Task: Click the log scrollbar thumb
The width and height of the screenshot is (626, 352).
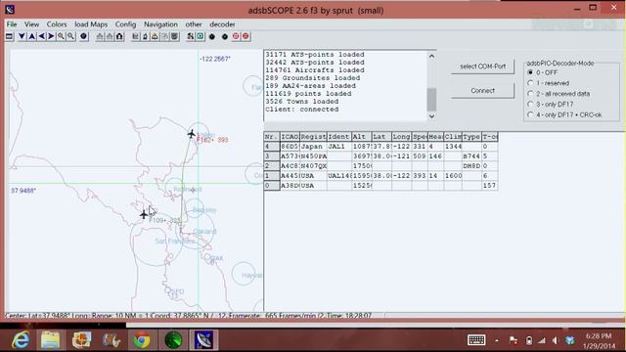Action: [x=431, y=100]
